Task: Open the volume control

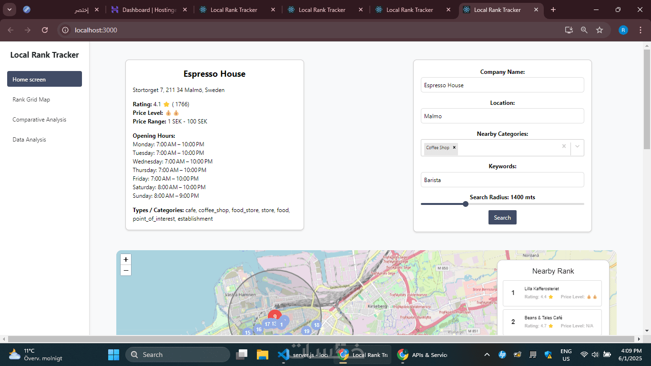Action: [595, 355]
